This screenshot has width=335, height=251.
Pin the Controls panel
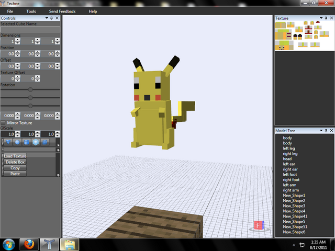coord(51,18)
